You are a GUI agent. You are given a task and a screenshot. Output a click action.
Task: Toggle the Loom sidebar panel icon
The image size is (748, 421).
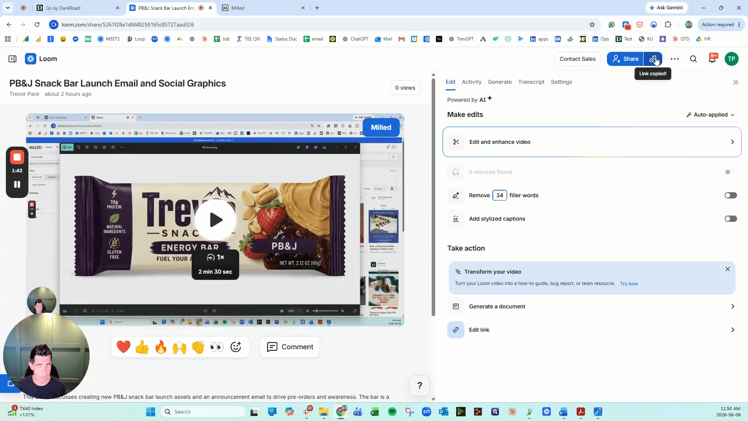[12, 59]
